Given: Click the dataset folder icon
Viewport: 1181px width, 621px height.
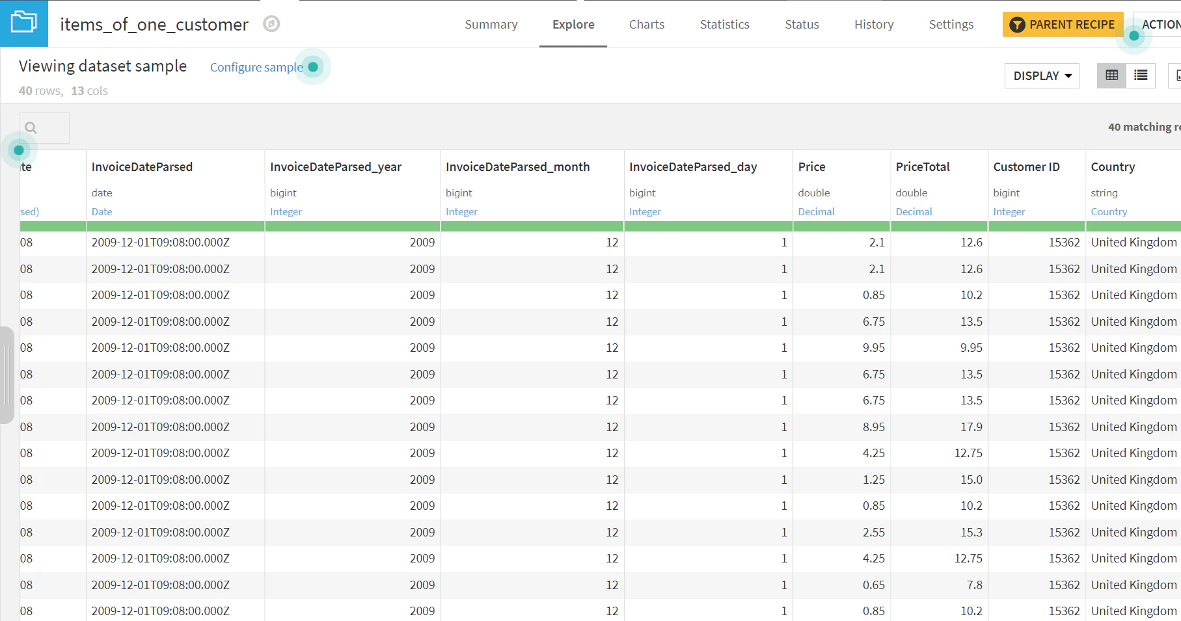Looking at the screenshot, I should pos(24,23).
